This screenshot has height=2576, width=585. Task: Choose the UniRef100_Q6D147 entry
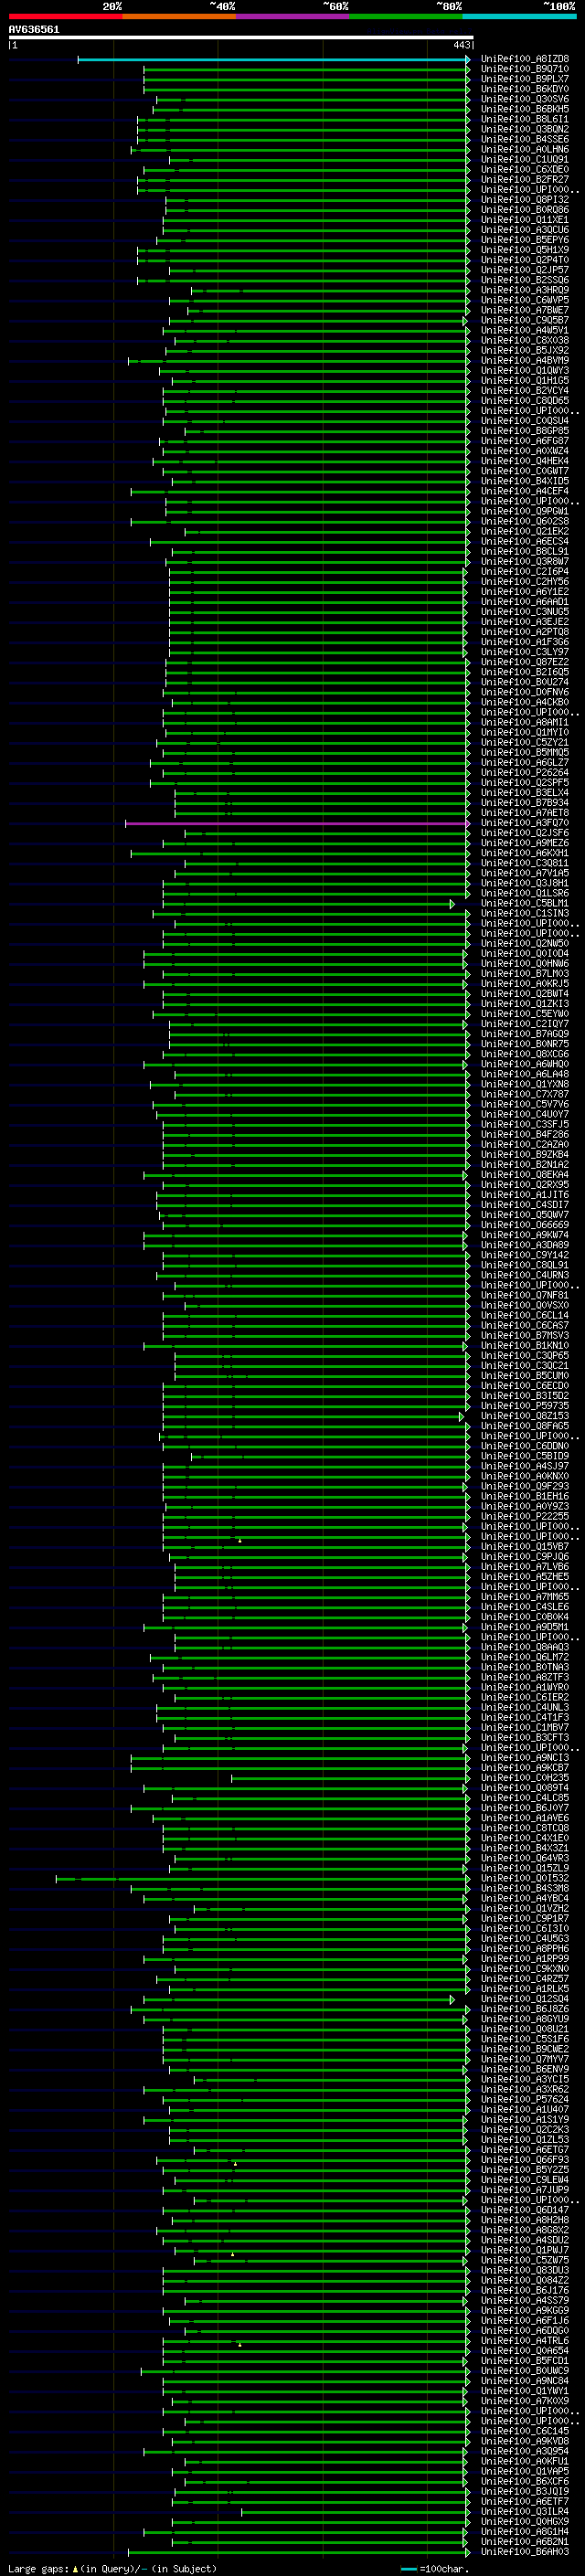(x=525, y=2210)
